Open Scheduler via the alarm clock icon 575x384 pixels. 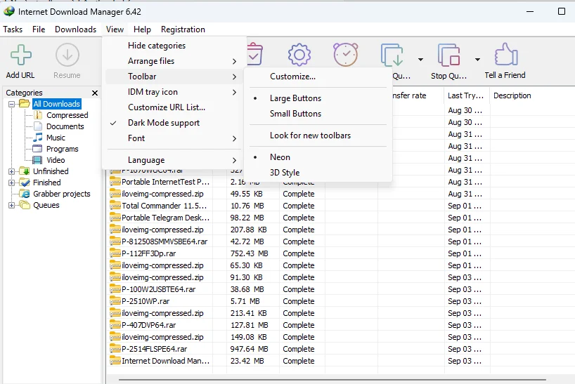(x=345, y=55)
